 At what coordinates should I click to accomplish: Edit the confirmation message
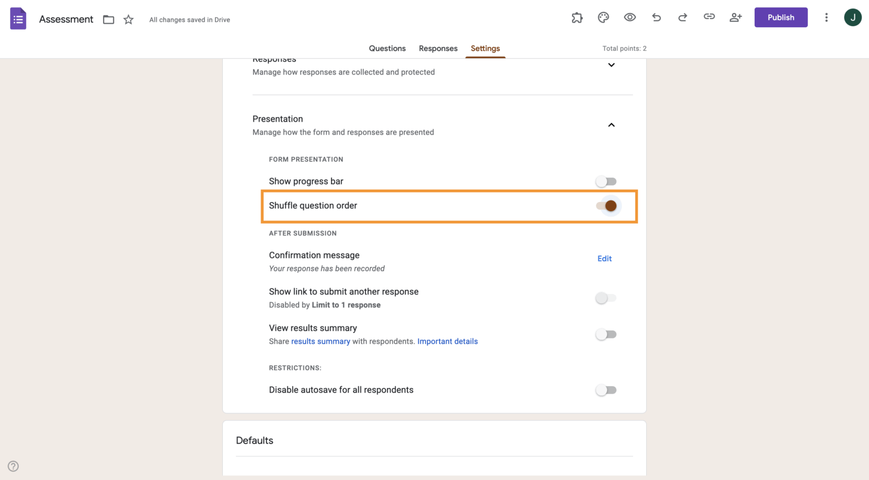[x=604, y=258]
